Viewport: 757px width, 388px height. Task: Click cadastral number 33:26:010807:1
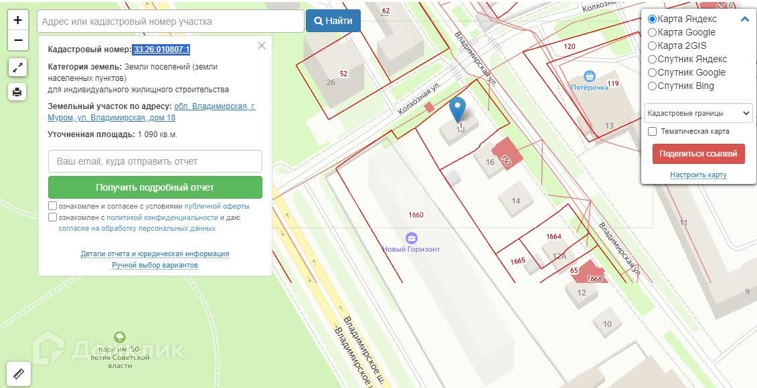(x=162, y=50)
